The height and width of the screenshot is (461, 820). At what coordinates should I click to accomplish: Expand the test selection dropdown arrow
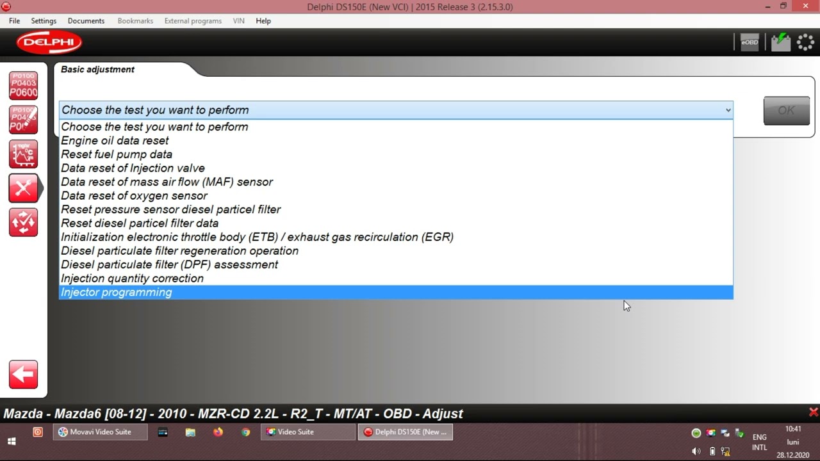[728, 110]
